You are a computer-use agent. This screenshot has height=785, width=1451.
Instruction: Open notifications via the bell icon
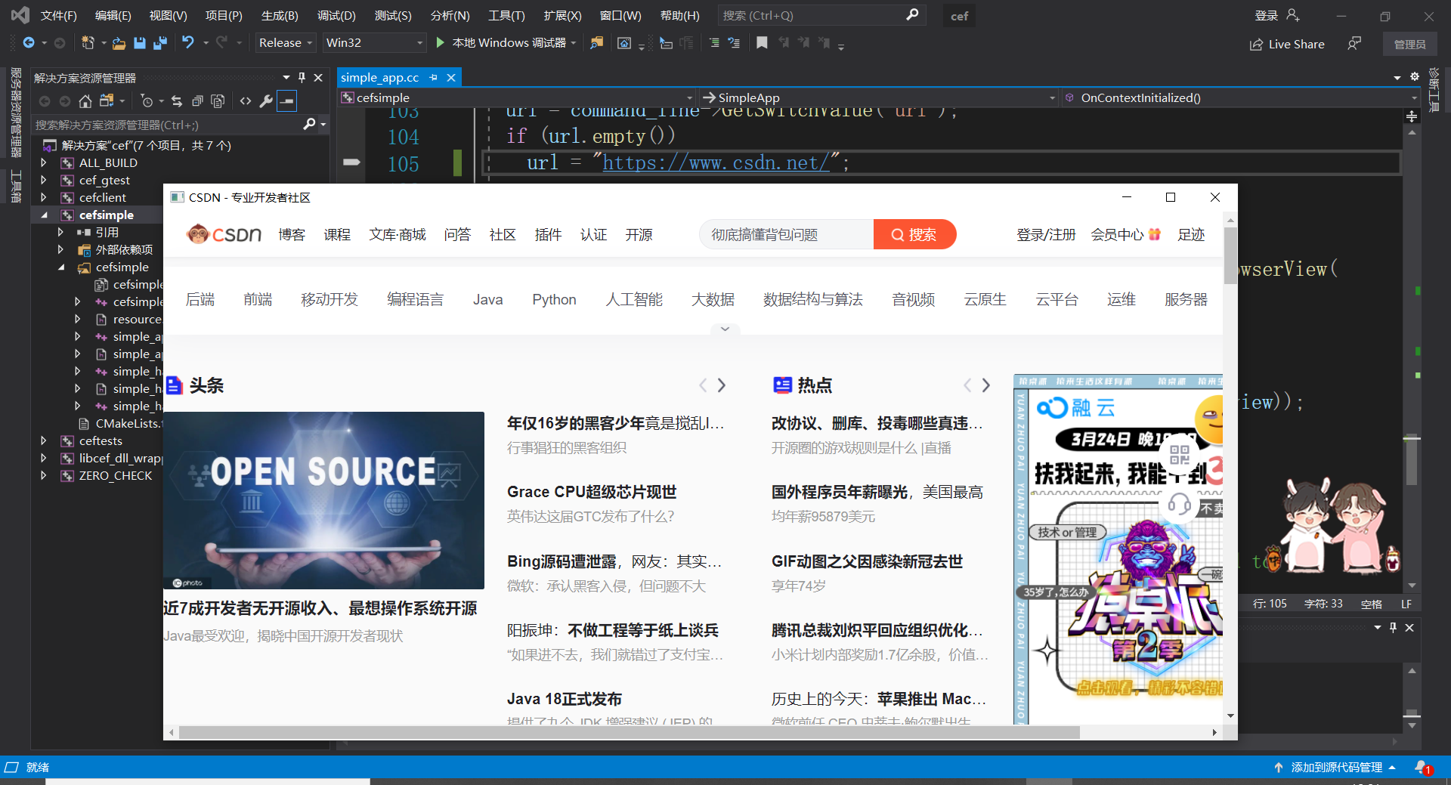tap(1422, 767)
